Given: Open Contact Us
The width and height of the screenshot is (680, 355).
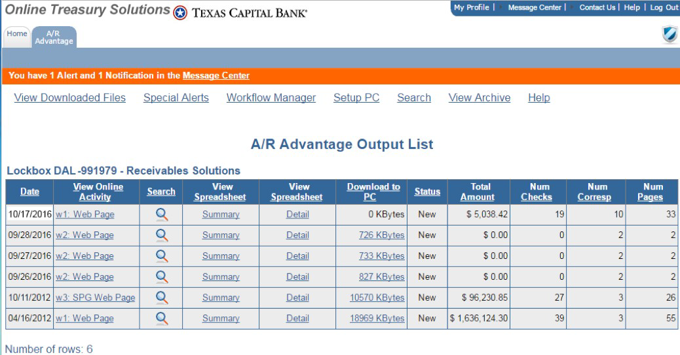Looking at the screenshot, I should coord(597,7).
